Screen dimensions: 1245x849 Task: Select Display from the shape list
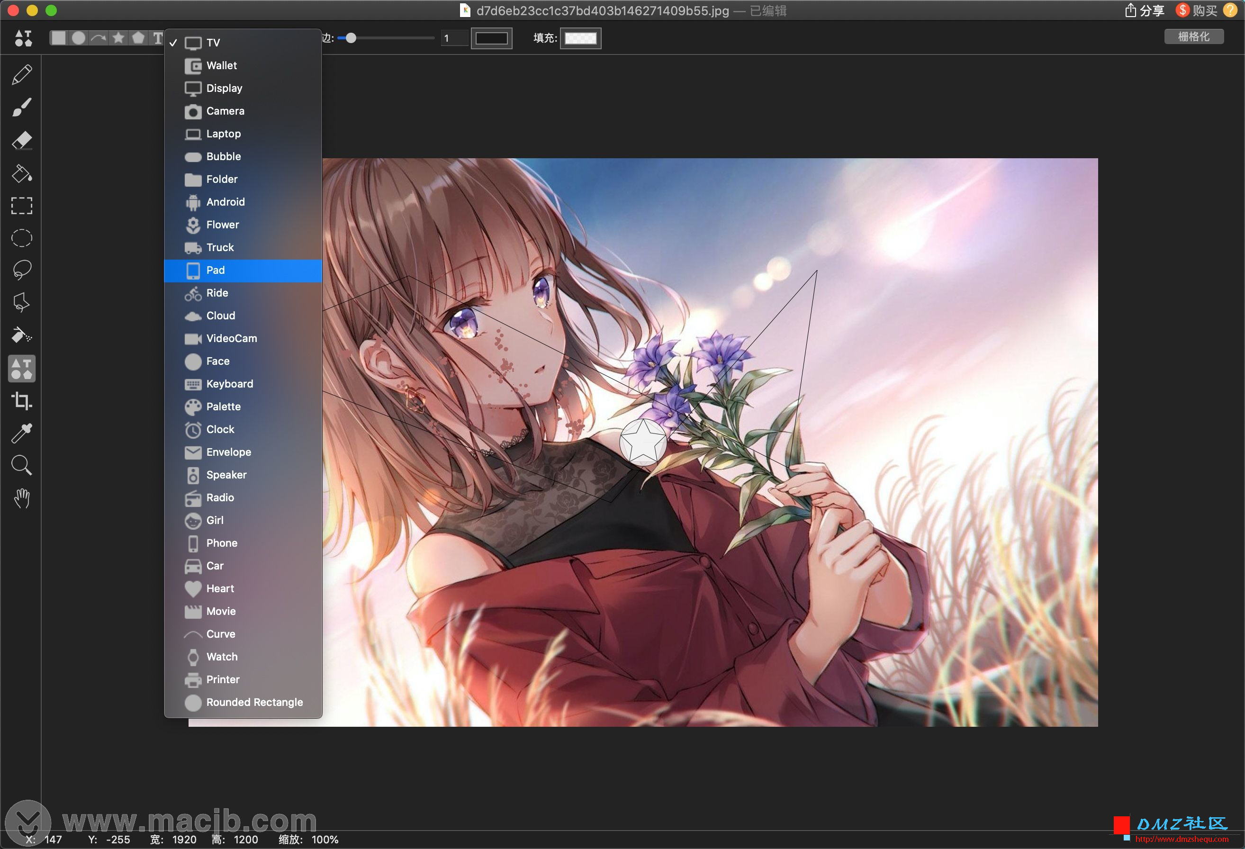point(243,89)
